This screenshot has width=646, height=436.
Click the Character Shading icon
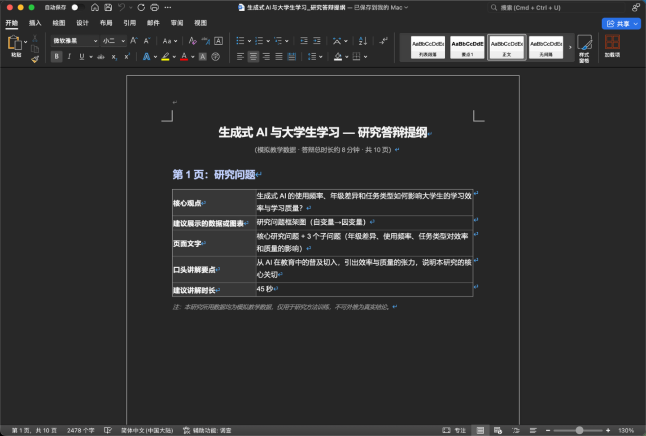(x=203, y=57)
